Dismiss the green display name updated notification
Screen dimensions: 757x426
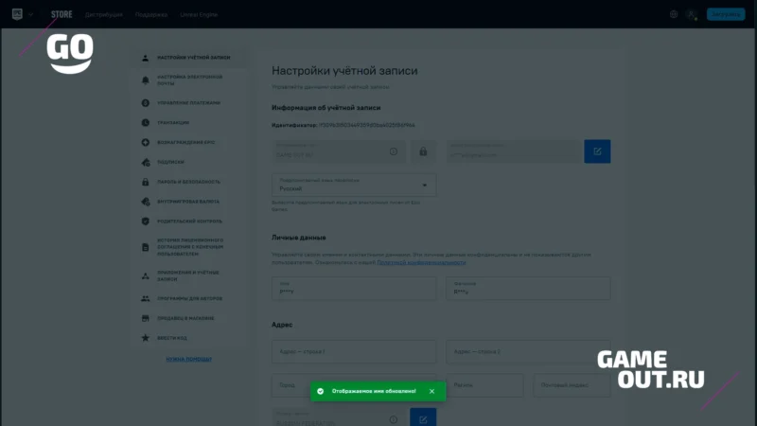(x=431, y=391)
